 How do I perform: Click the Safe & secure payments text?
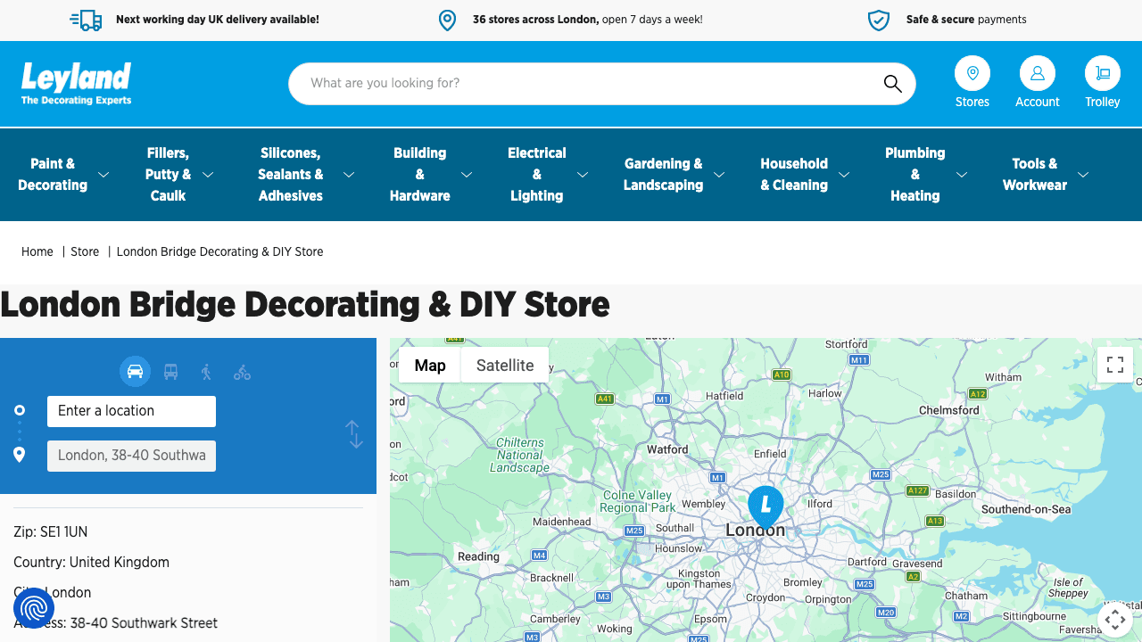coord(966,20)
